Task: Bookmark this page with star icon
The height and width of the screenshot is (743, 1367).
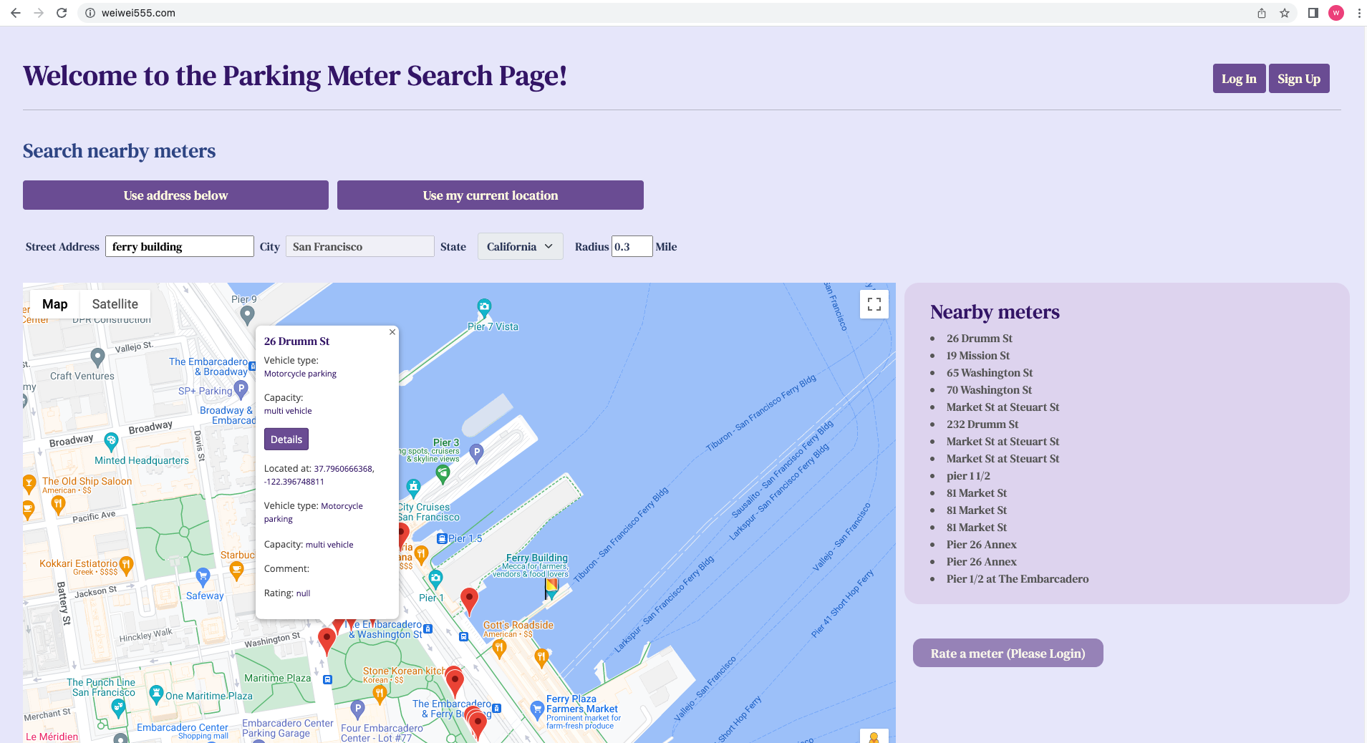Action: [x=1285, y=13]
